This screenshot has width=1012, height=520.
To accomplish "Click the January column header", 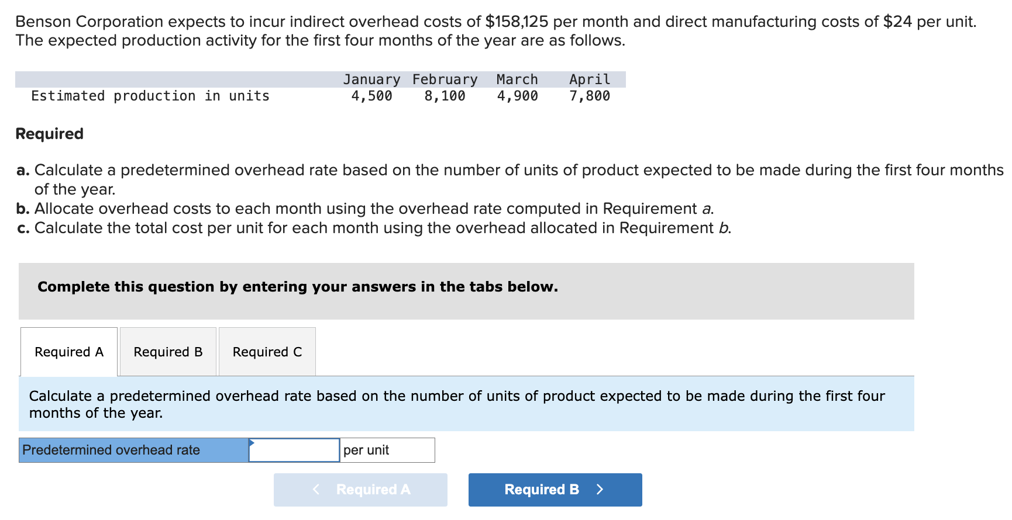I will [x=371, y=79].
